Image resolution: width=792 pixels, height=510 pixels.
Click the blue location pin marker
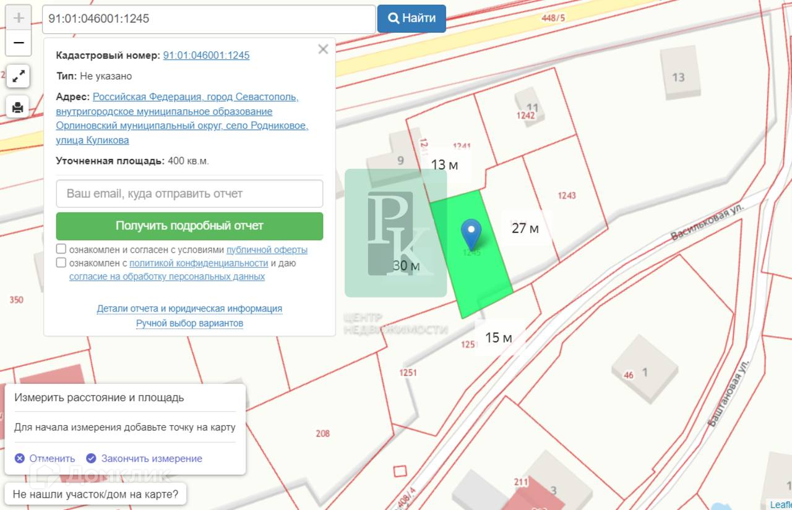(471, 235)
